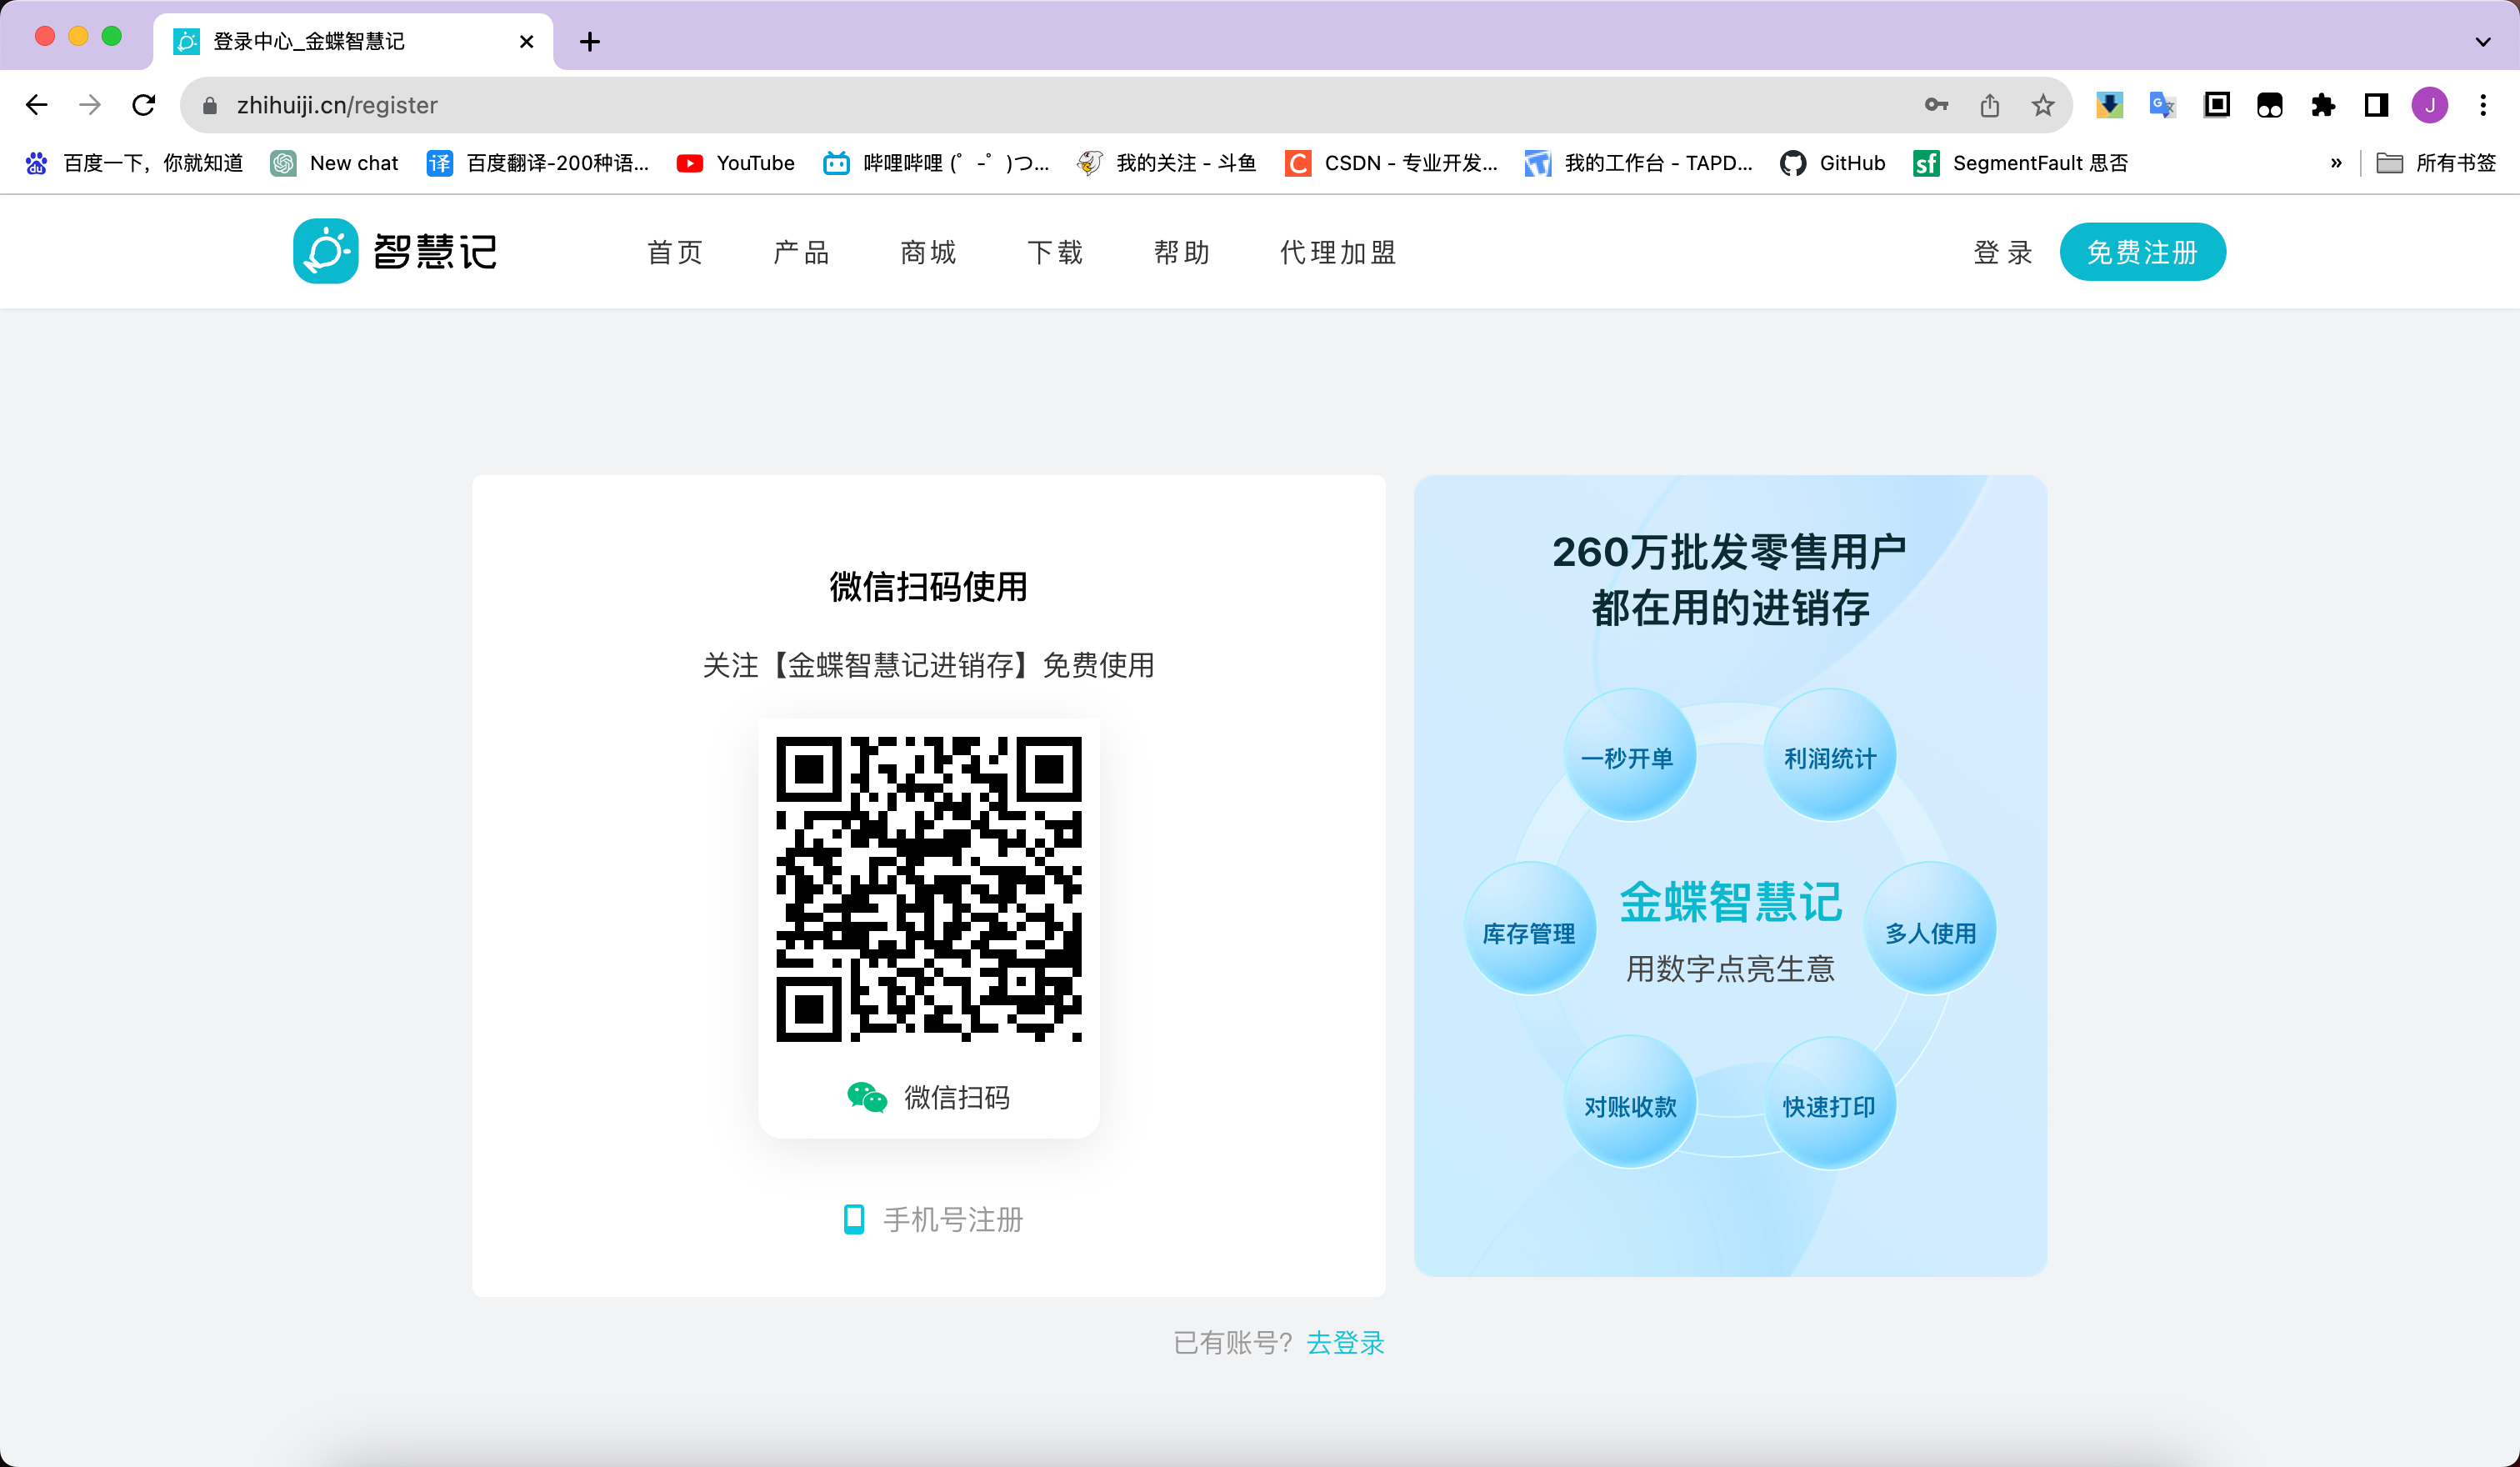This screenshot has width=2520, height=1467.
Task: Click the 登录 link in the header
Action: [2003, 252]
